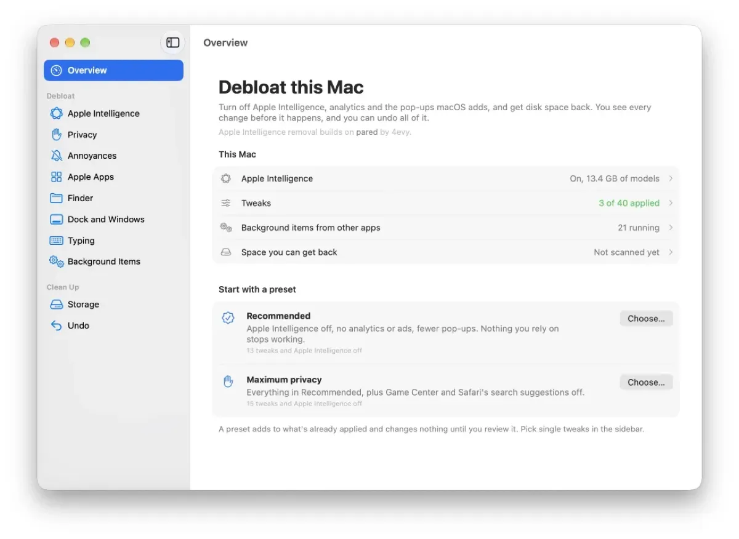Go to the Privacy section
The width and height of the screenshot is (739, 539).
pos(113,135)
